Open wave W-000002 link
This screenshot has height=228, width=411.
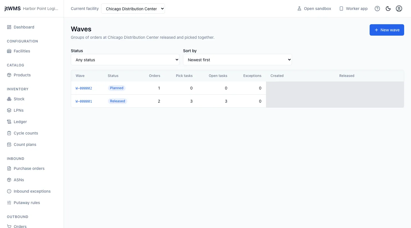84,88
